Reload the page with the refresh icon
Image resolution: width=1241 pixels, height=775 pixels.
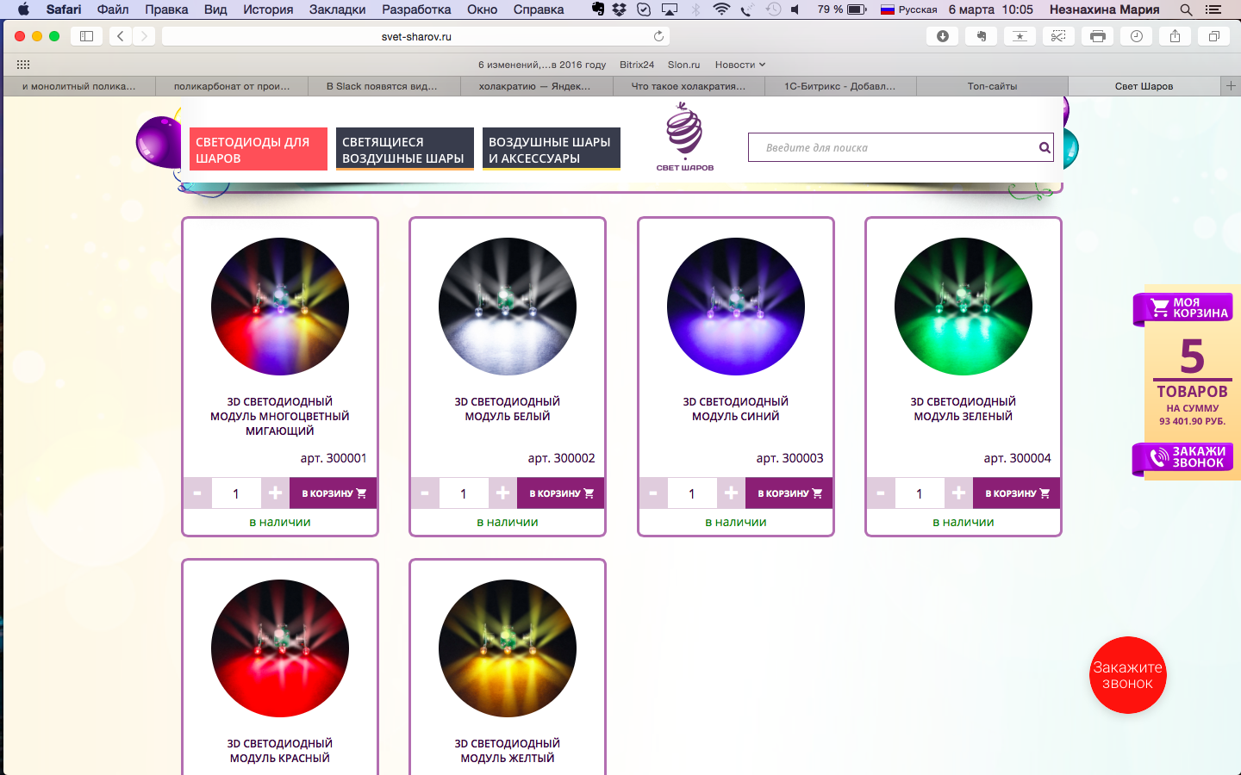658,36
